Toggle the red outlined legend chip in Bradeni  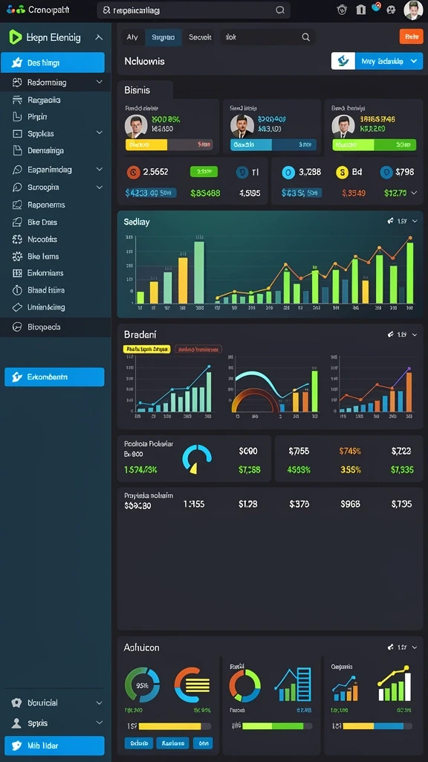198,349
